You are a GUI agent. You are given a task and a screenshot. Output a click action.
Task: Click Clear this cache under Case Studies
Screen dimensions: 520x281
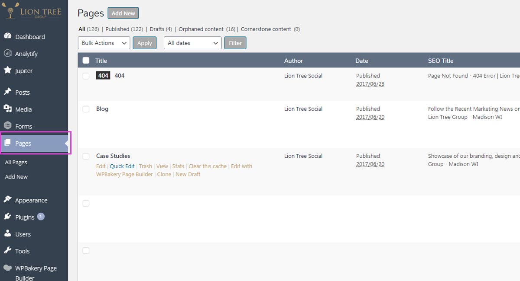point(208,166)
